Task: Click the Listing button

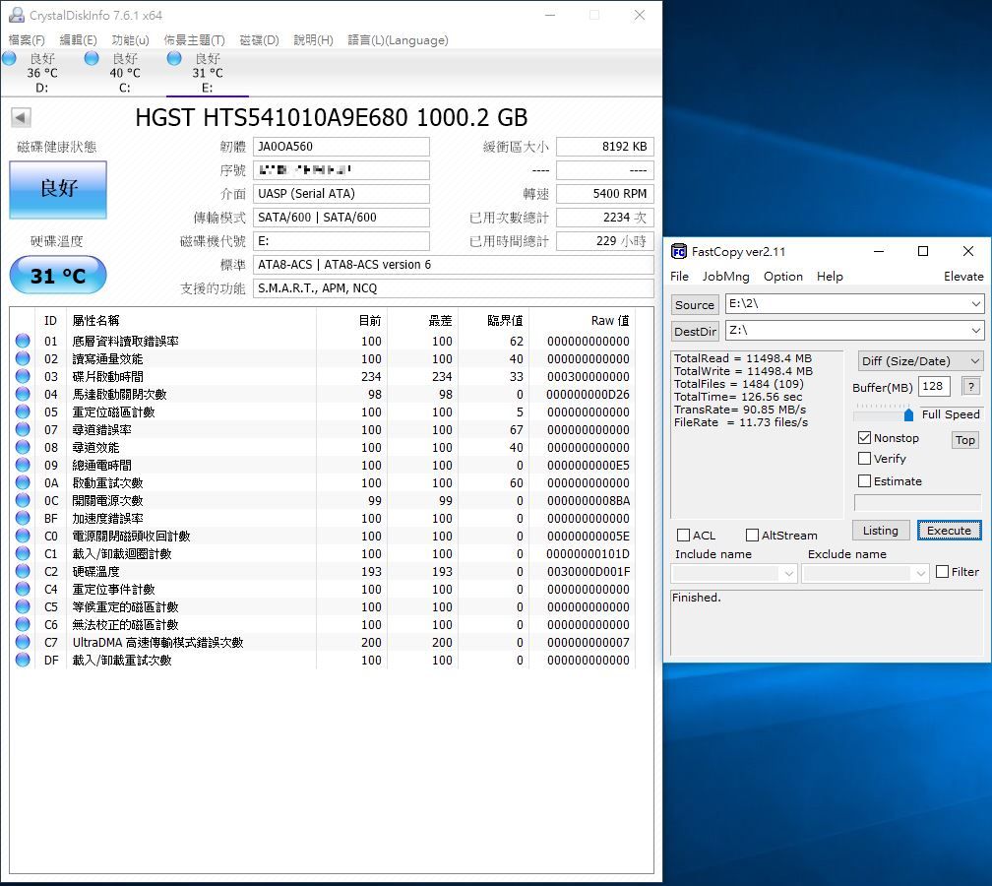Action: [x=881, y=531]
